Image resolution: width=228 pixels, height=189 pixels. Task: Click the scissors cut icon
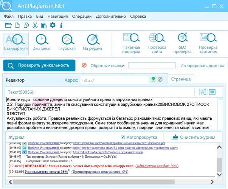pos(35,25)
